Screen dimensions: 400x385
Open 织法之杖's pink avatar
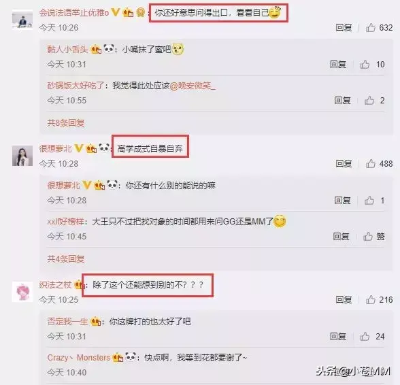click(22, 292)
